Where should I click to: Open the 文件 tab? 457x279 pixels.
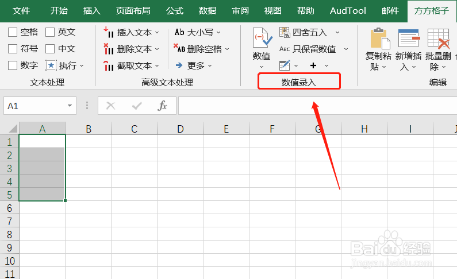[21, 11]
